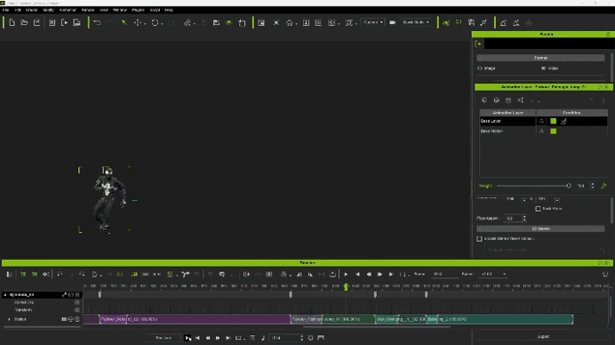
Task: Select the Image format radio button
Action: point(480,68)
